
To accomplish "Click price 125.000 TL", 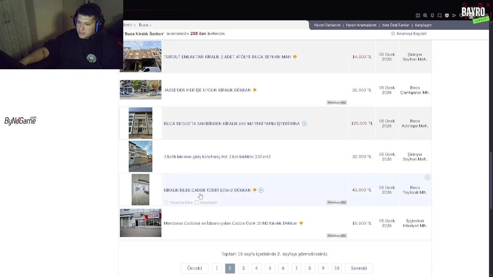I will pyautogui.click(x=361, y=123).
